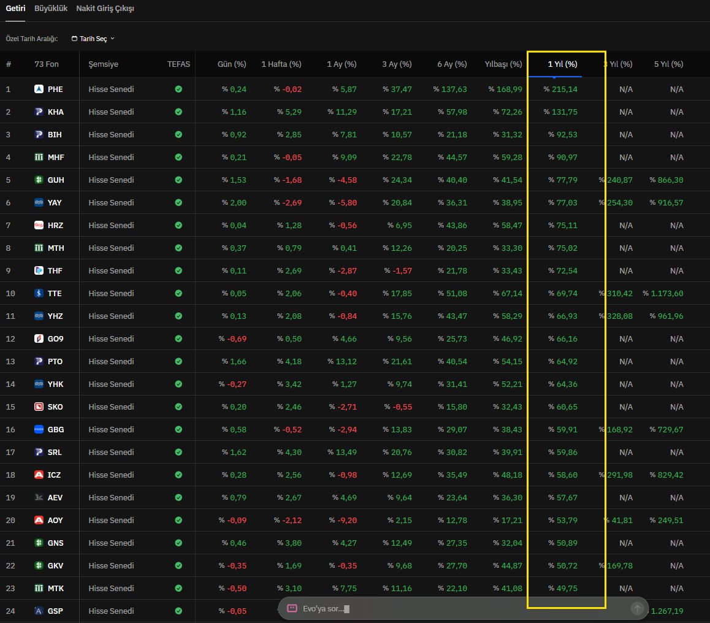The image size is (710, 623).
Task: Open the Tarih Seç date dropdown arrow
Action: (112, 39)
